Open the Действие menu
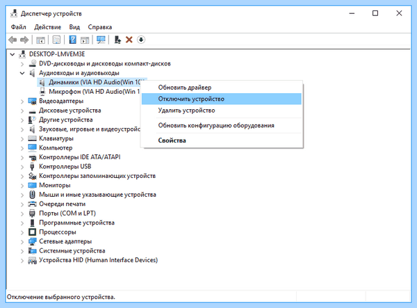 [47, 27]
